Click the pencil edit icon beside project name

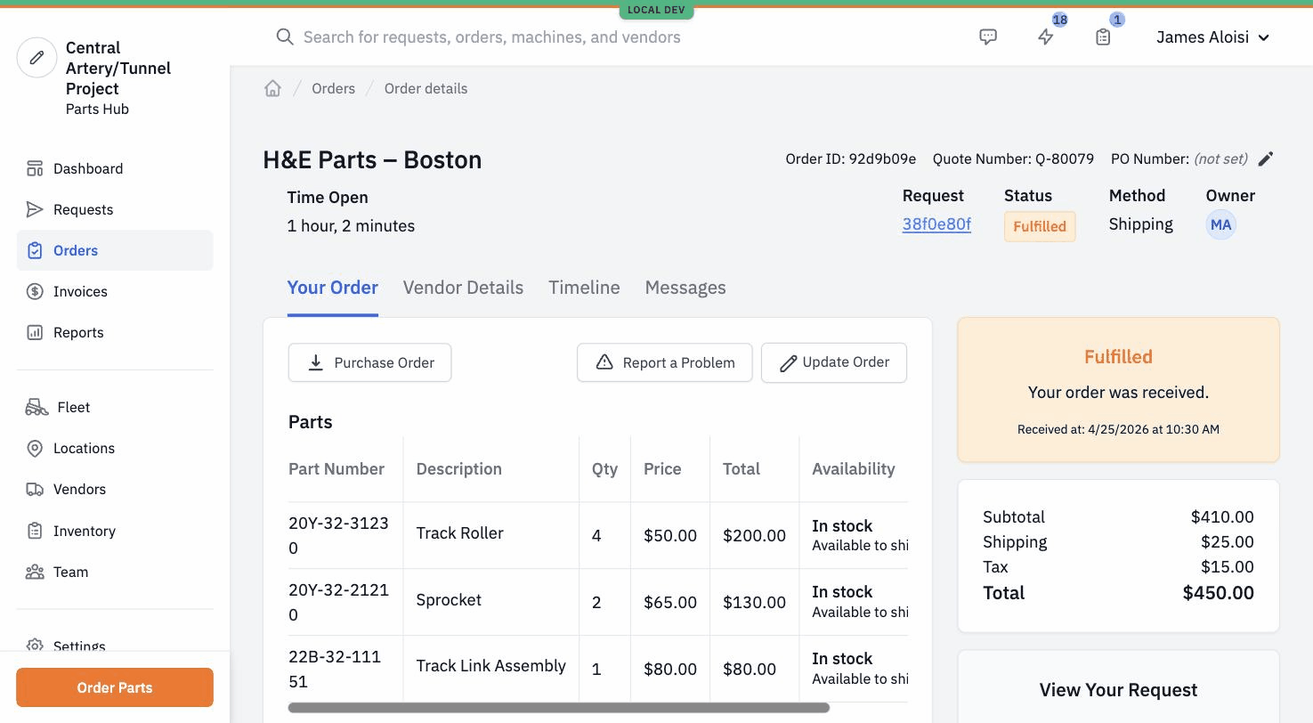pyautogui.click(x=36, y=58)
